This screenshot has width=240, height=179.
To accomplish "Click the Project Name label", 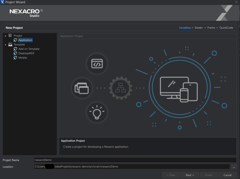I will (11, 160).
